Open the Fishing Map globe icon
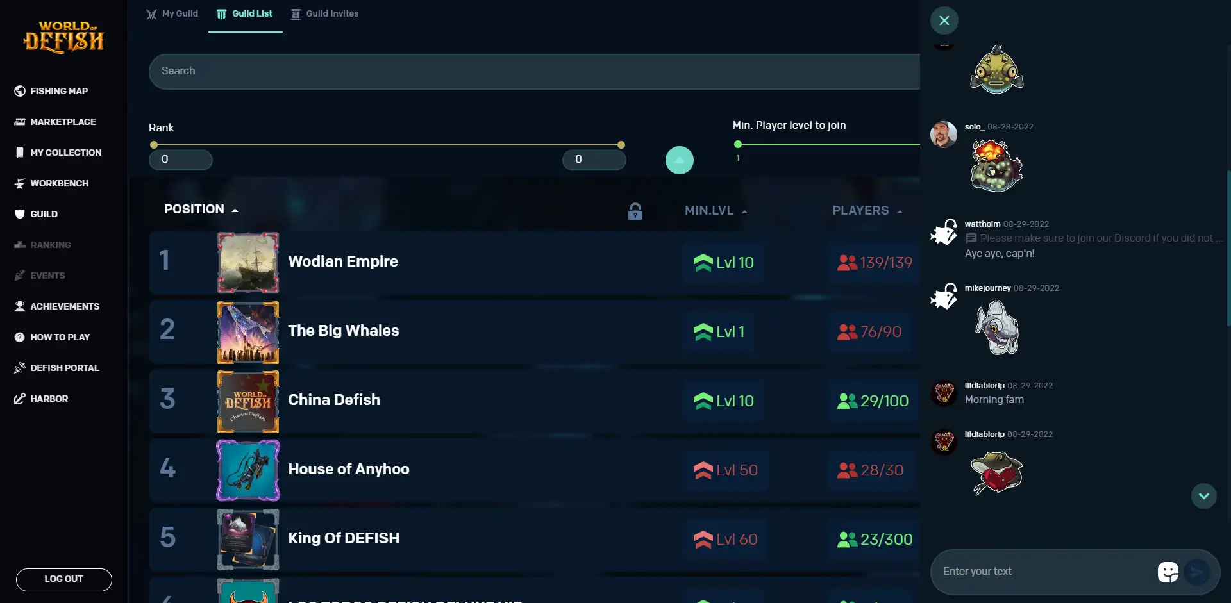Screen dimensions: 1231x603 [20, 91]
